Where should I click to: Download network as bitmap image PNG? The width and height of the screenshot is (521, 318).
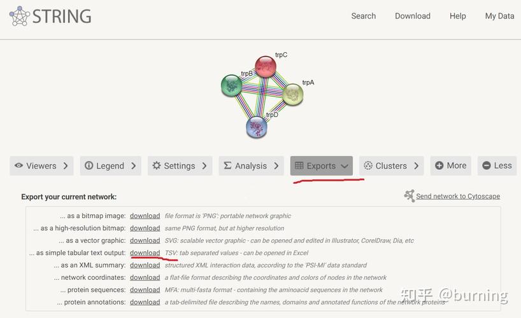(x=145, y=216)
